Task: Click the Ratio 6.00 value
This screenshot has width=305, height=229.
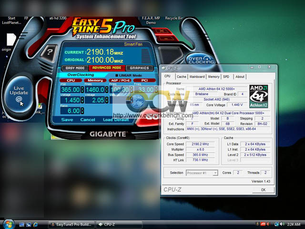Action: tap(71, 111)
